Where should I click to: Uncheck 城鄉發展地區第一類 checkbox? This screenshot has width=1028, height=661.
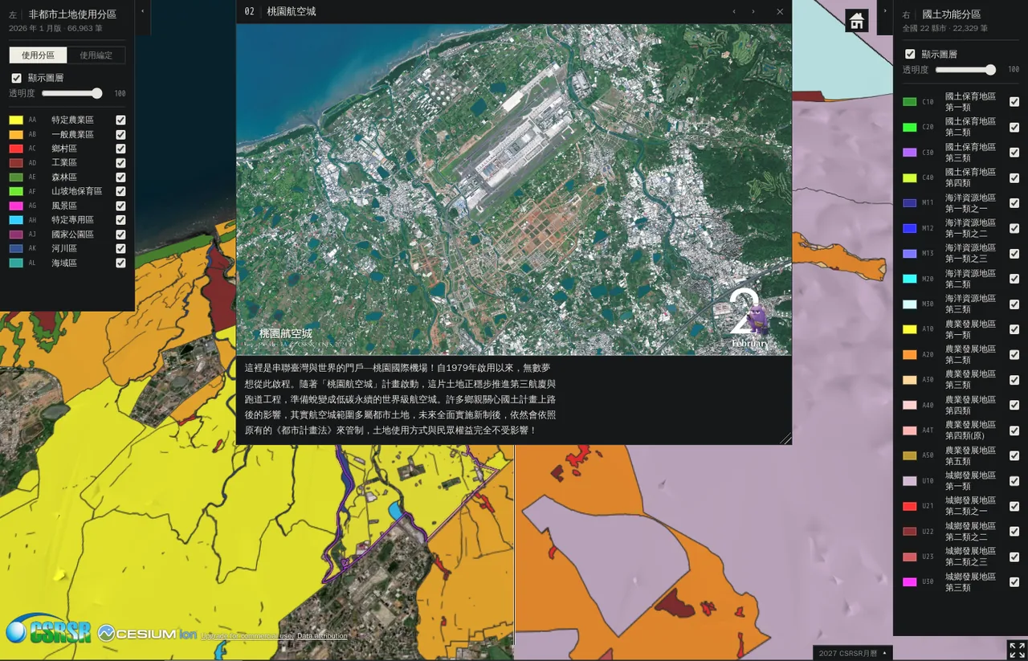tap(1014, 481)
